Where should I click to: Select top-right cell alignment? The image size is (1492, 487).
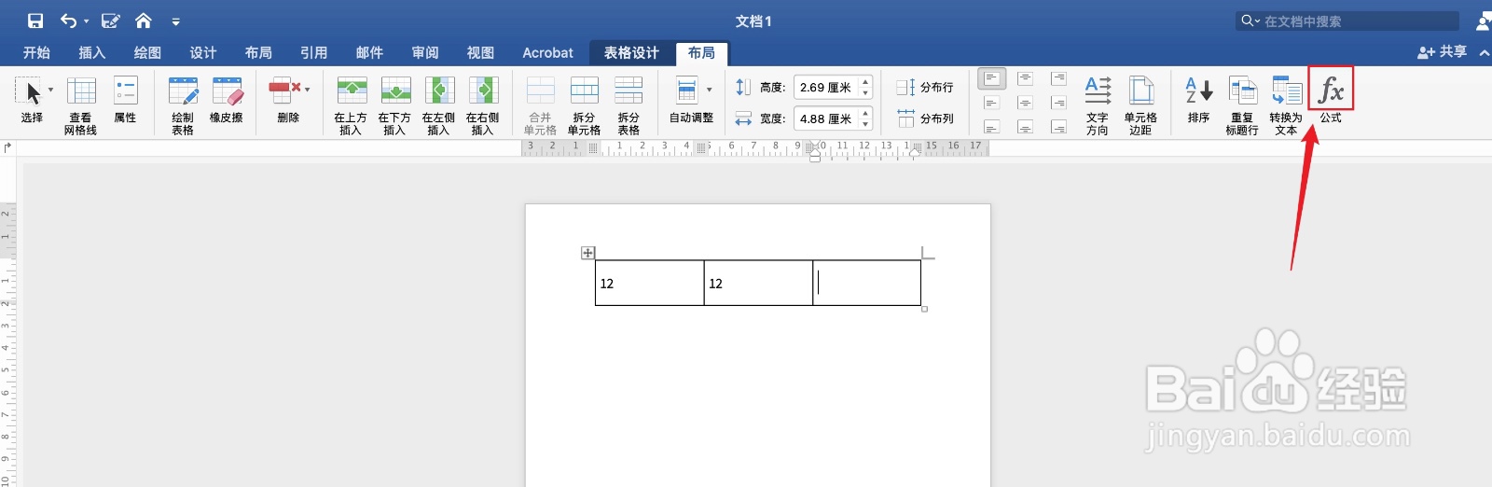click(x=1058, y=78)
